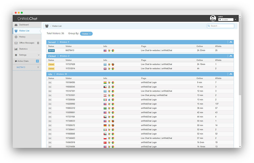This screenshot has width=254, height=163.
Task: Open the user menu arrow beside Invisible
Action: 235,20
